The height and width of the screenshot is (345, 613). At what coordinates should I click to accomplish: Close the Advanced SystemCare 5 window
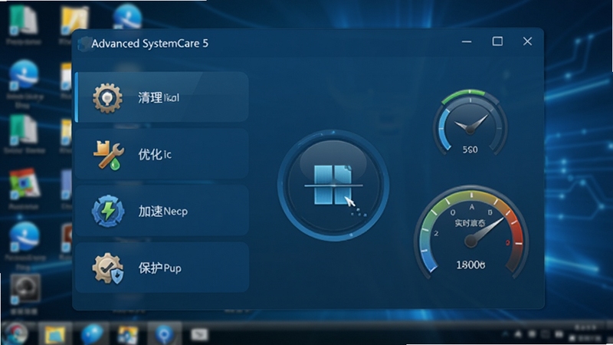click(527, 41)
